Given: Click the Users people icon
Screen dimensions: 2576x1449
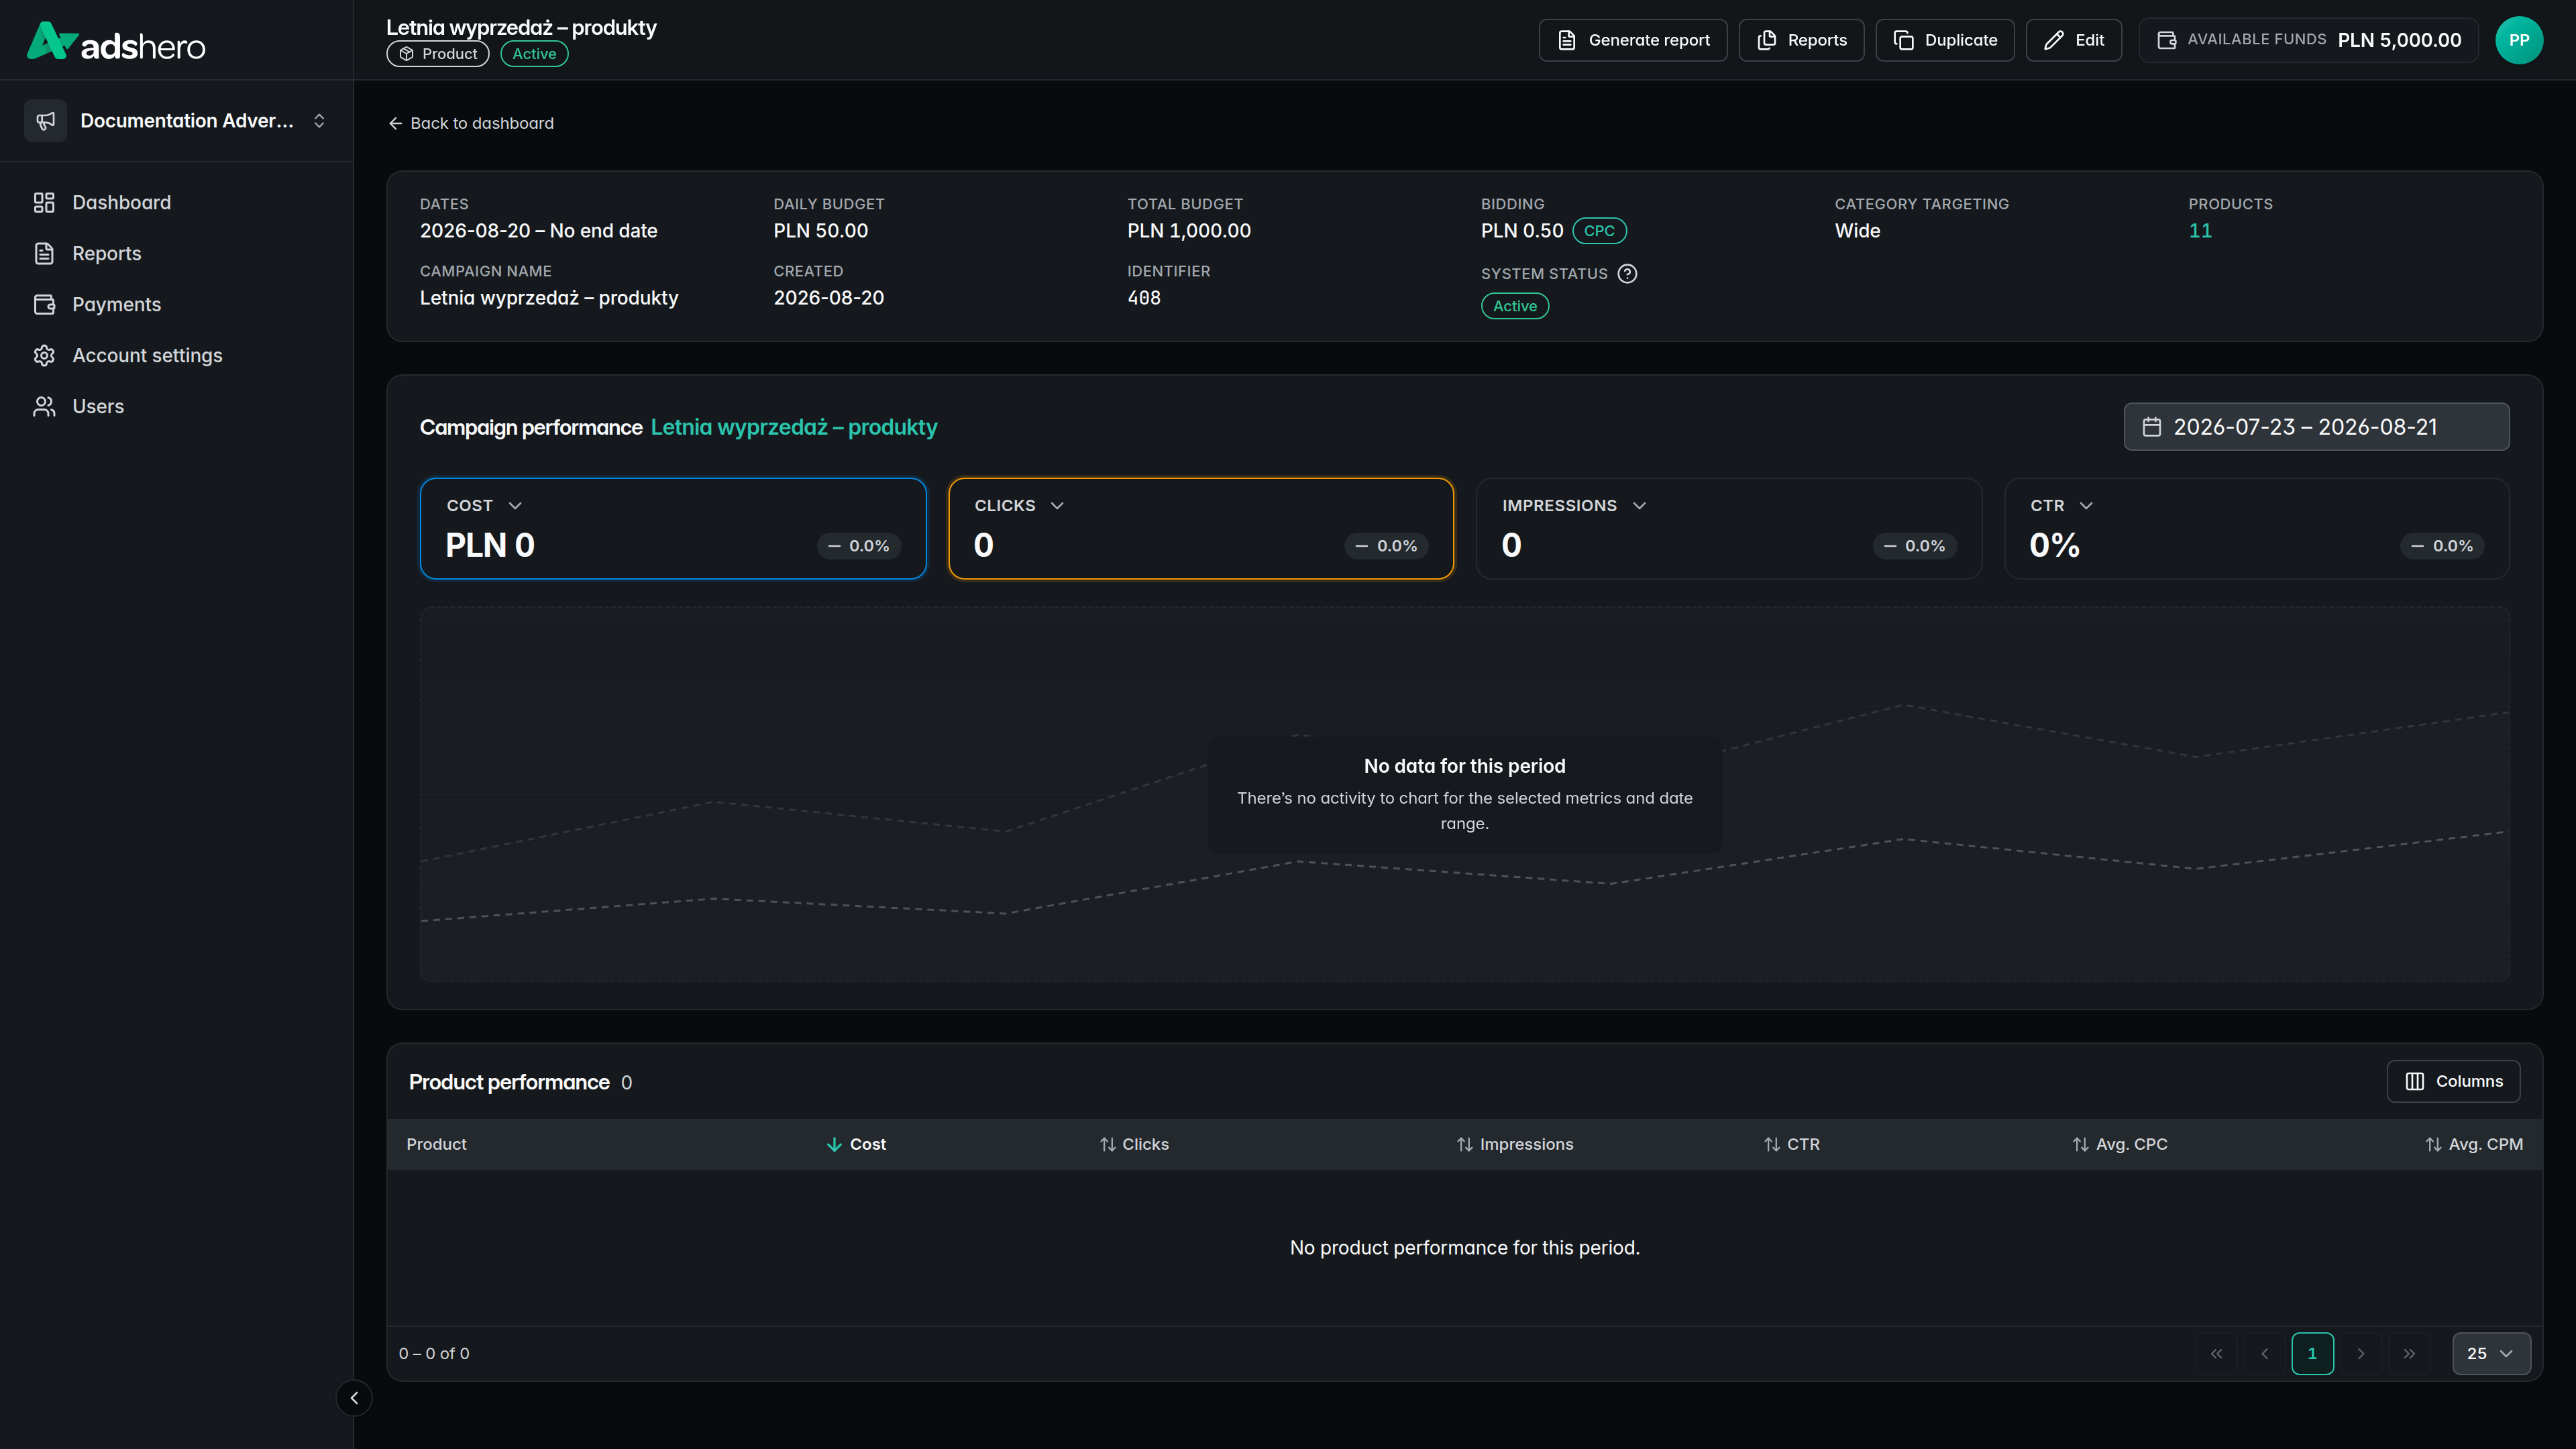Looking at the screenshot, I should click(x=44, y=407).
